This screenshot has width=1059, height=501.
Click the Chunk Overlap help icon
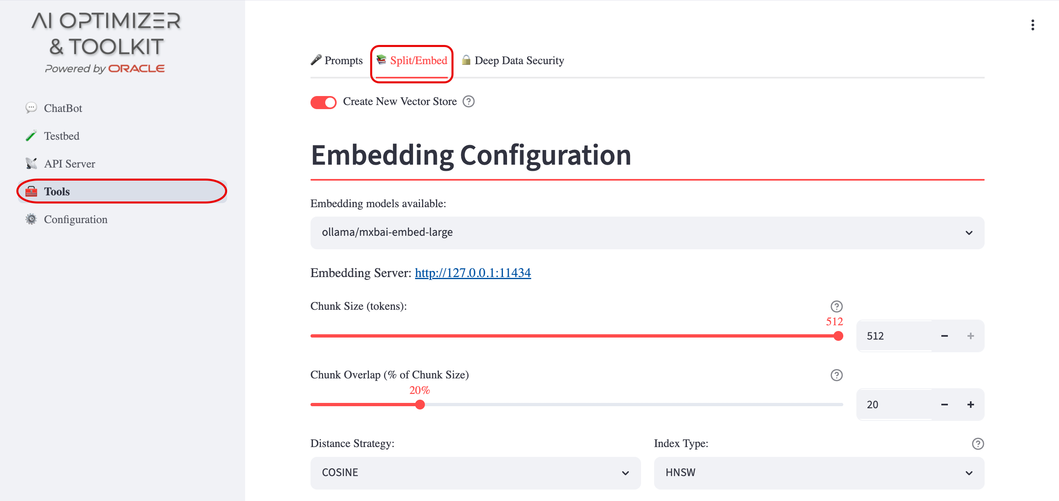coord(836,375)
